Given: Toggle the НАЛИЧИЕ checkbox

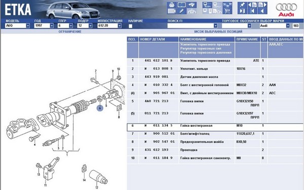Looking at the screenshot, I should tap(131, 26).
